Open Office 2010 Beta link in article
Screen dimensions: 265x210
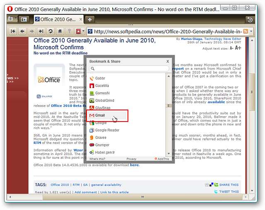click(x=68, y=105)
